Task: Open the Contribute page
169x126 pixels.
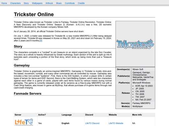Action: 69,3
